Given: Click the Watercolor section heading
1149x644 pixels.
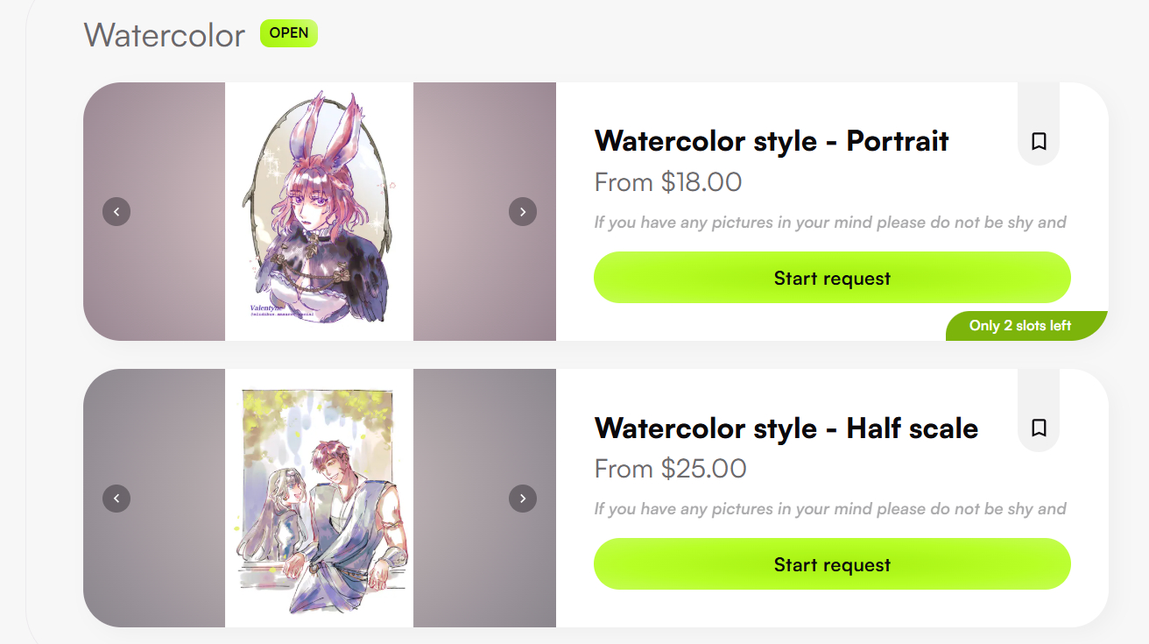Looking at the screenshot, I should [165, 36].
